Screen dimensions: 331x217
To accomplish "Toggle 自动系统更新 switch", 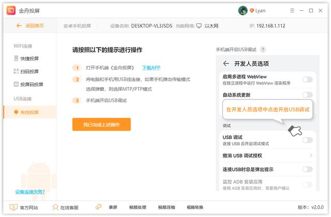I will [x=307, y=95].
